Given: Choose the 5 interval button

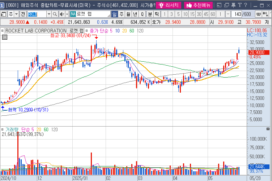Looking at the screenshot, I should (178, 14).
